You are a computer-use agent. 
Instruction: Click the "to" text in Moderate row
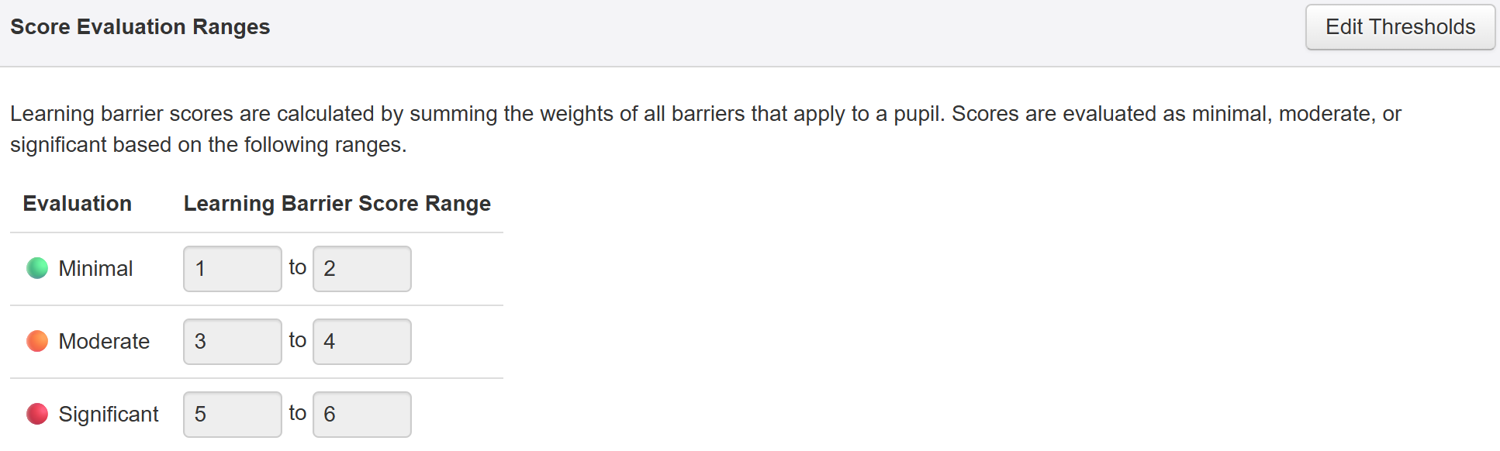[x=297, y=340]
